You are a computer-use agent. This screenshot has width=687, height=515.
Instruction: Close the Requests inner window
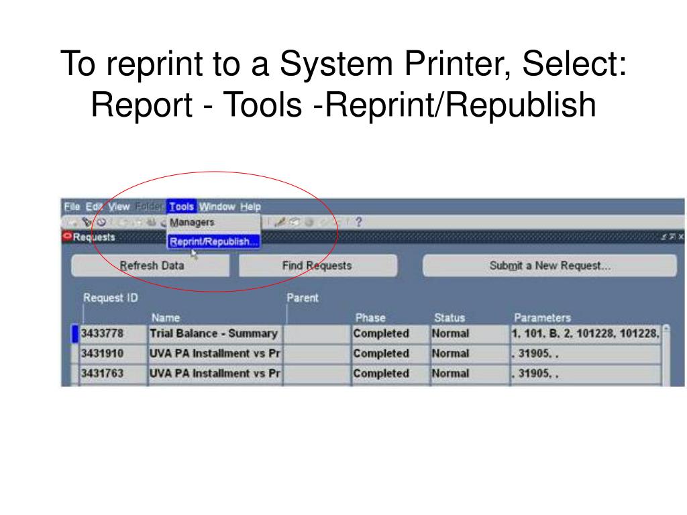point(680,237)
